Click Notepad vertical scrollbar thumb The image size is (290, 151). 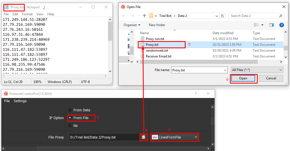[110, 31]
